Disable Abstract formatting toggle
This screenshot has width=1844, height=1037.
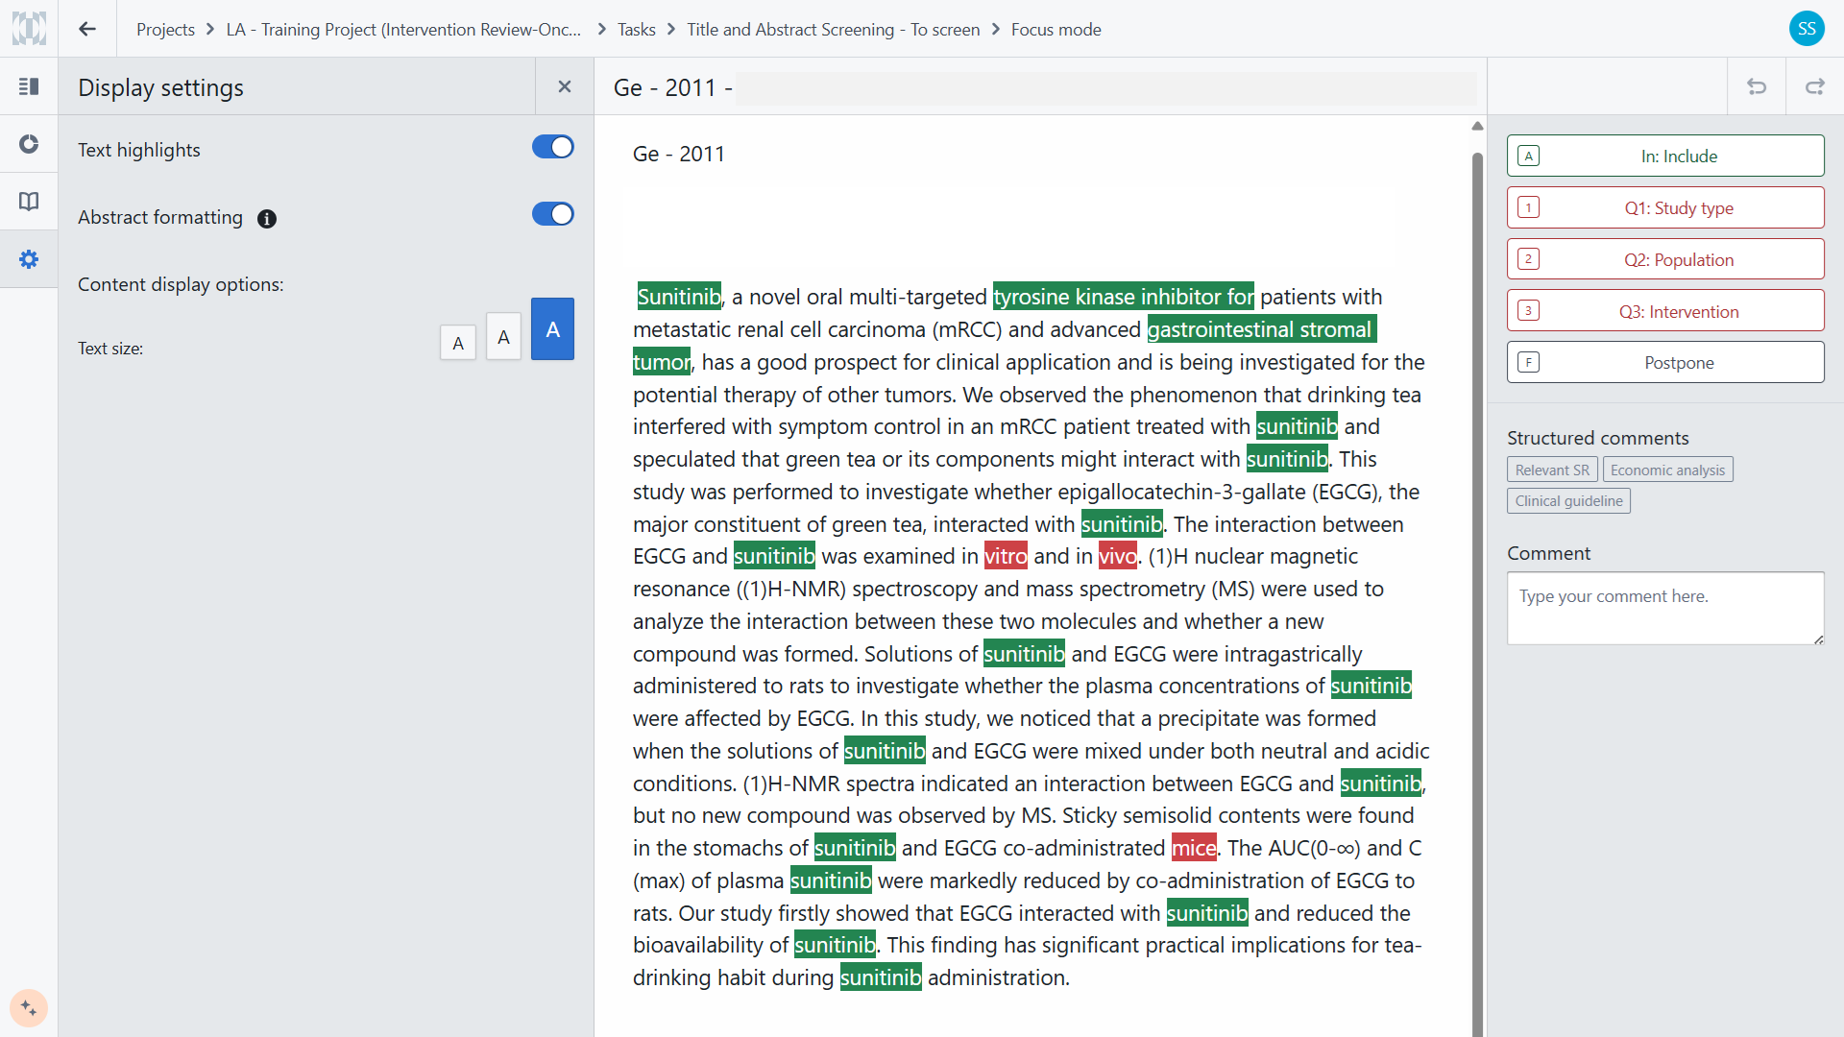[552, 214]
